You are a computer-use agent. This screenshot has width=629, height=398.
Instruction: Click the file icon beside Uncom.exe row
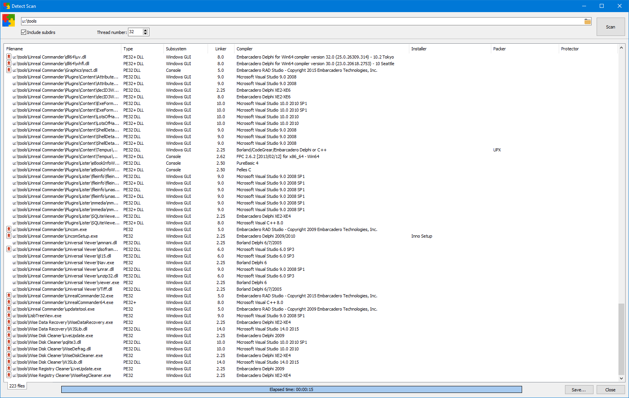click(9, 229)
